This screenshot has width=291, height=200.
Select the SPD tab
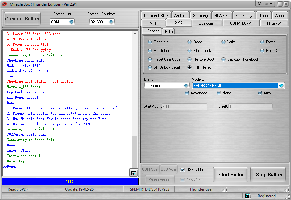pos(179,23)
